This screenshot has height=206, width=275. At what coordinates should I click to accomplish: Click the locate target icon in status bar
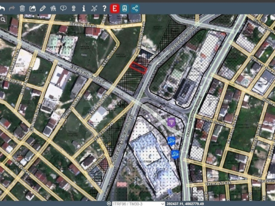pos(109,203)
